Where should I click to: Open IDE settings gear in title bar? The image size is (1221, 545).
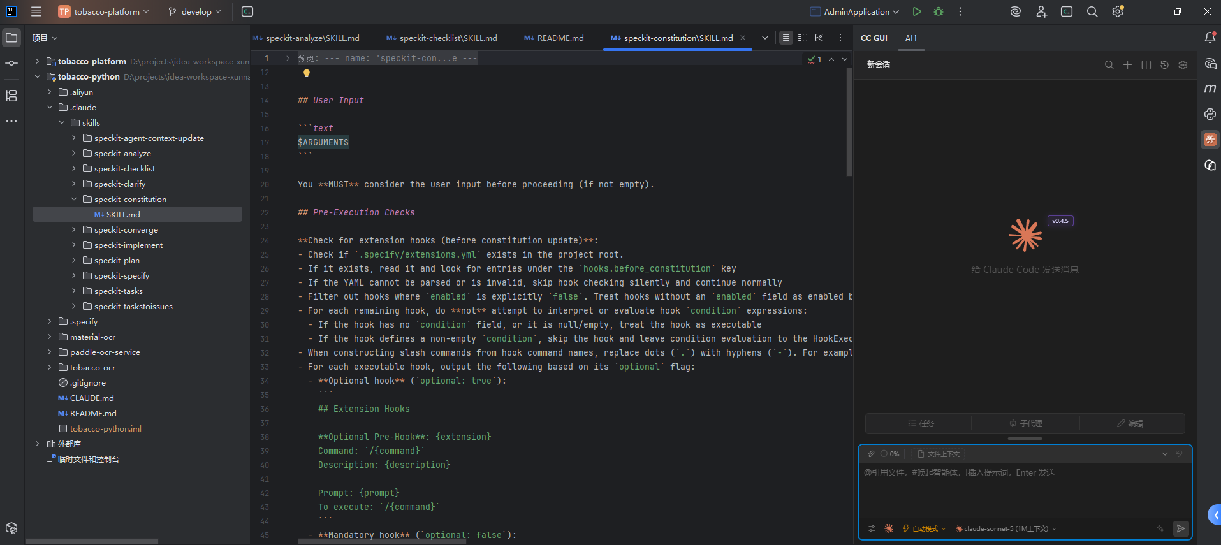coord(1118,11)
